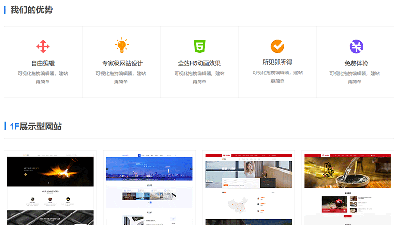The height and width of the screenshot is (225, 398).
Task: Click the description under 全站H5动画效果
Action: click(x=199, y=77)
